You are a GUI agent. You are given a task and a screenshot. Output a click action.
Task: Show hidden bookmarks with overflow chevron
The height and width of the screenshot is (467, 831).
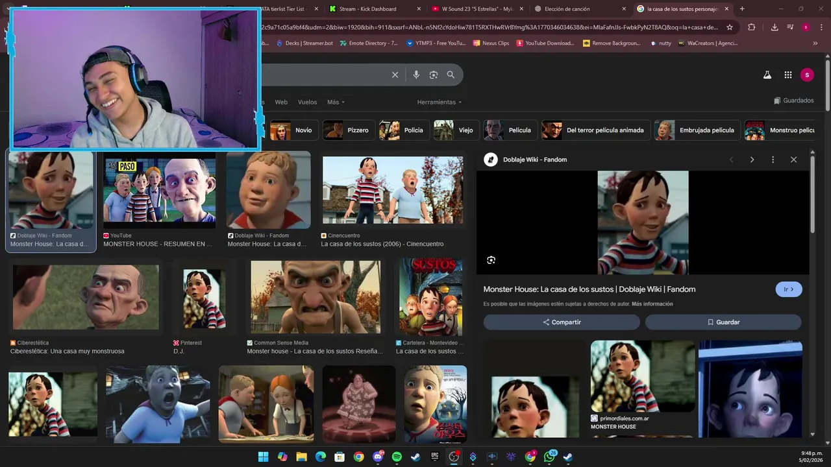click(x=815, y=43)
